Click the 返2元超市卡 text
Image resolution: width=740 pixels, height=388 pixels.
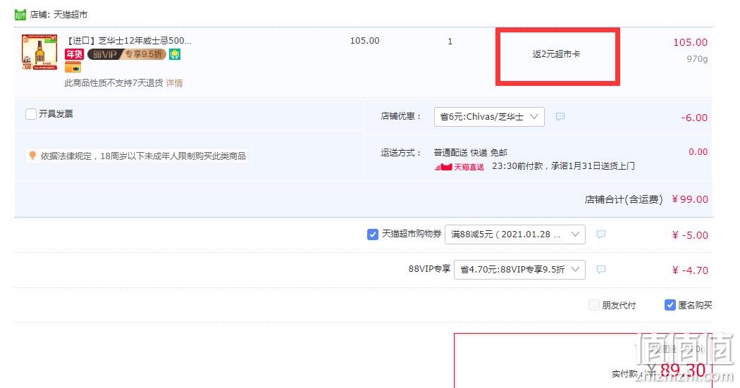click(x=557, y=54)
